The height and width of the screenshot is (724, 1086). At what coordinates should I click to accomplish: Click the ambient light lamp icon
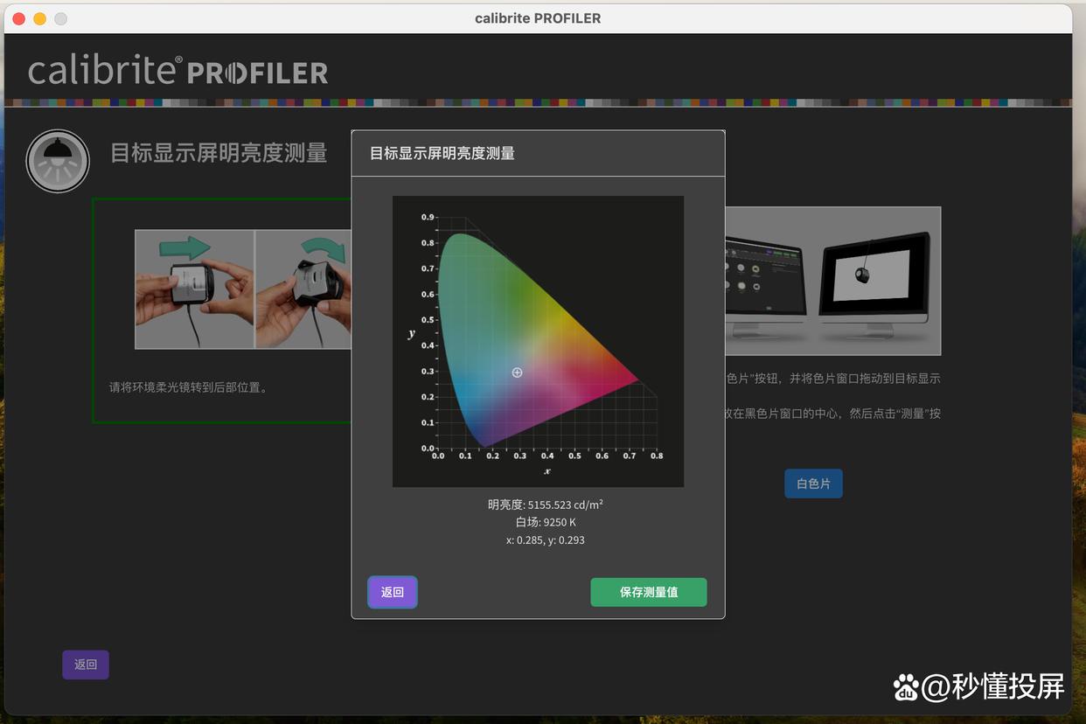(58, 161)
